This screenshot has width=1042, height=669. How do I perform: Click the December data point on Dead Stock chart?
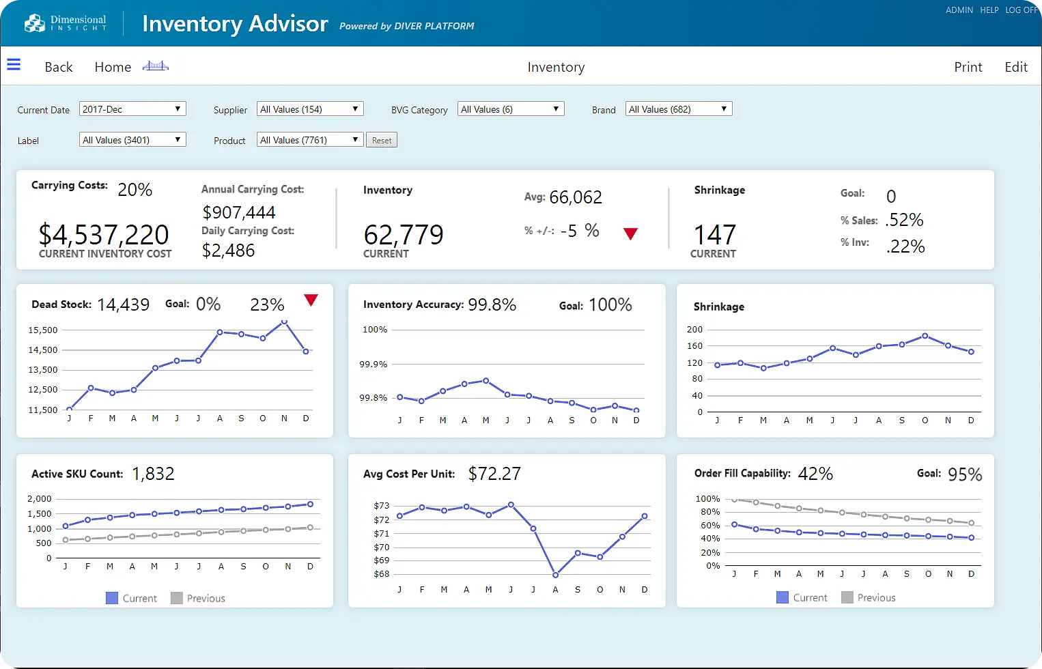click(306, 351)
